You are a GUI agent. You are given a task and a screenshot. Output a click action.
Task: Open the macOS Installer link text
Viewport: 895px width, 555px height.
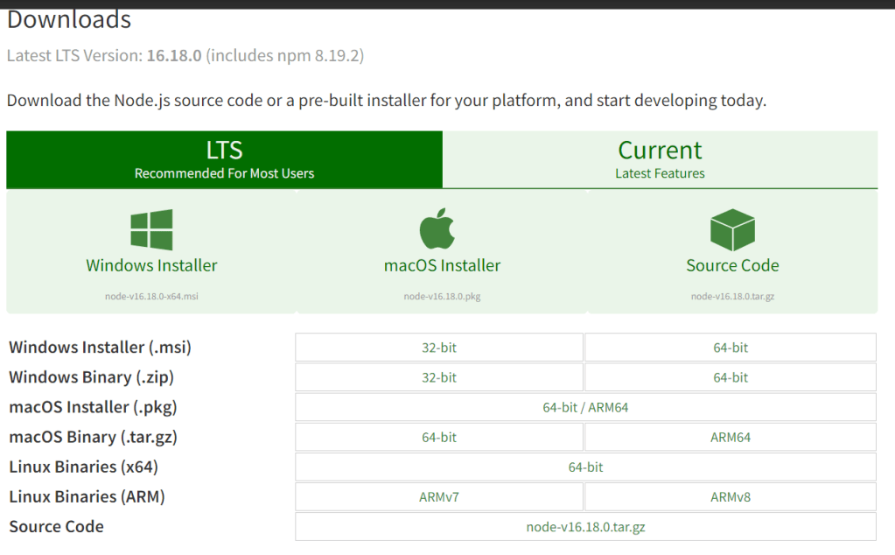coord(442,265)
